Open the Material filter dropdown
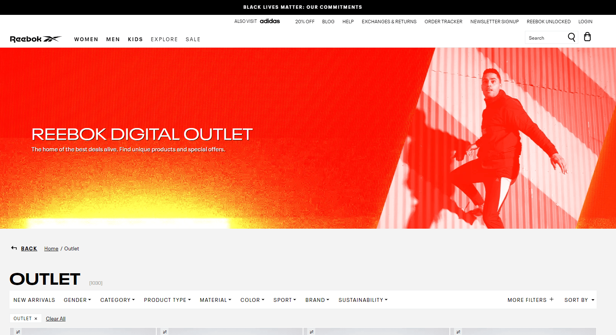The image size is (616, 335). pyautogui.click(x=215, y=300)
